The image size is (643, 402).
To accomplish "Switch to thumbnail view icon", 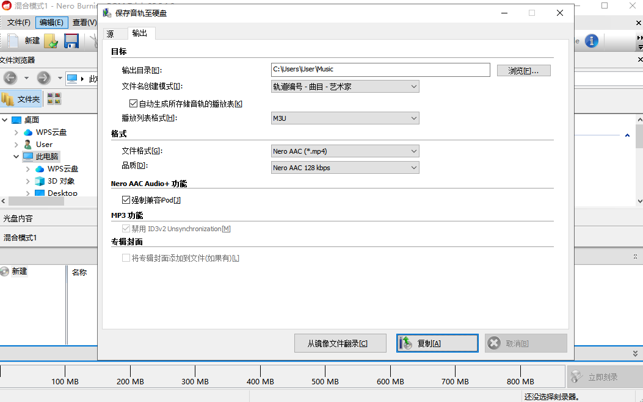I will coord(54,99).
